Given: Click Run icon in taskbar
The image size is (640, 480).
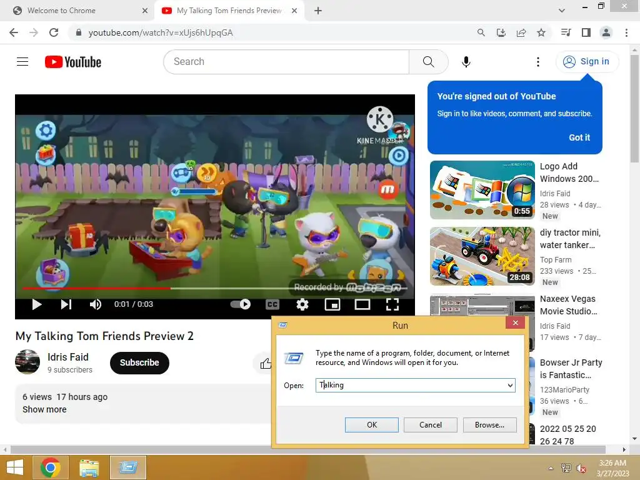Looking at the screenshot, I should 128,467.
